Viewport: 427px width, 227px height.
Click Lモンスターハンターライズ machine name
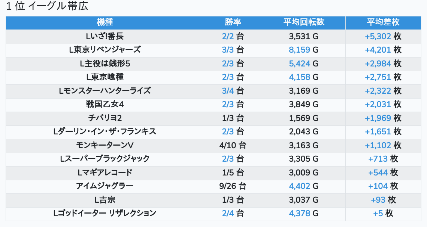(105, 91)
